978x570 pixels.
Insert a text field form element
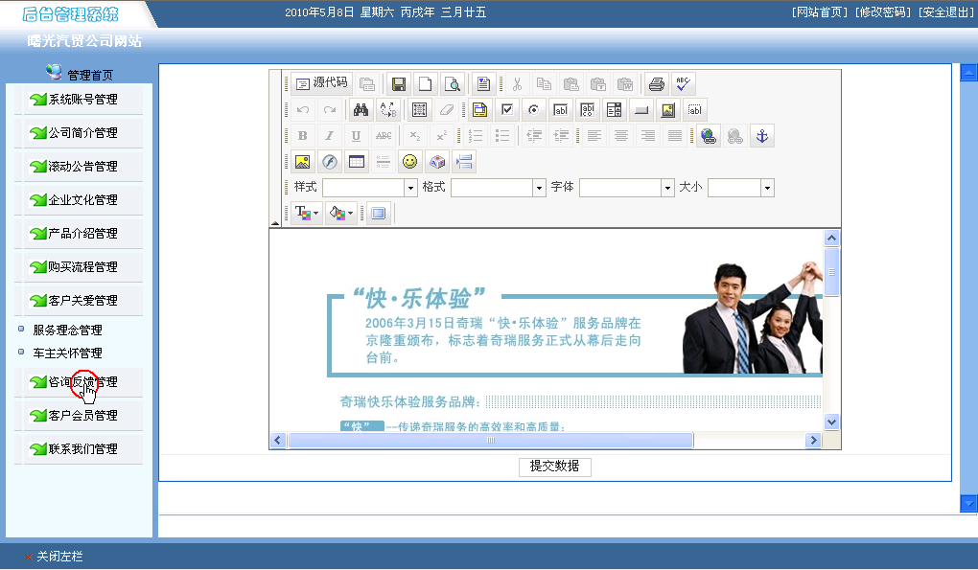560,110
